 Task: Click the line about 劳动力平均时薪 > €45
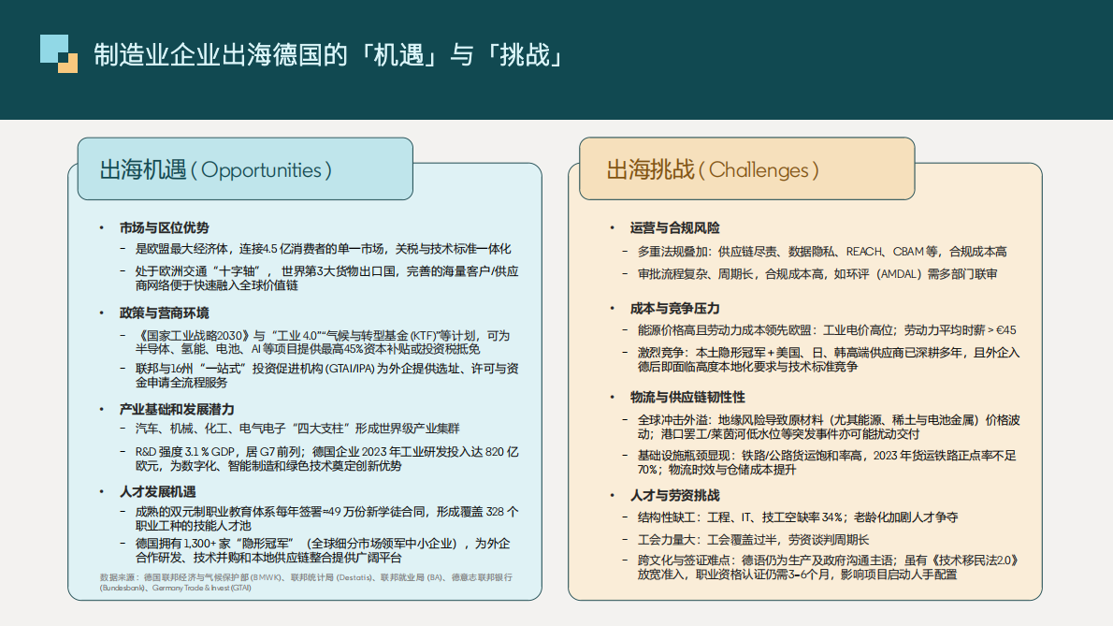click(x=827, y=330)
